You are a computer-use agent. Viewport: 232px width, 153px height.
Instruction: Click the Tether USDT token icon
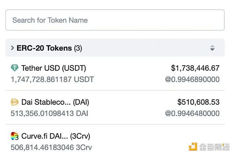click(15, 68)
